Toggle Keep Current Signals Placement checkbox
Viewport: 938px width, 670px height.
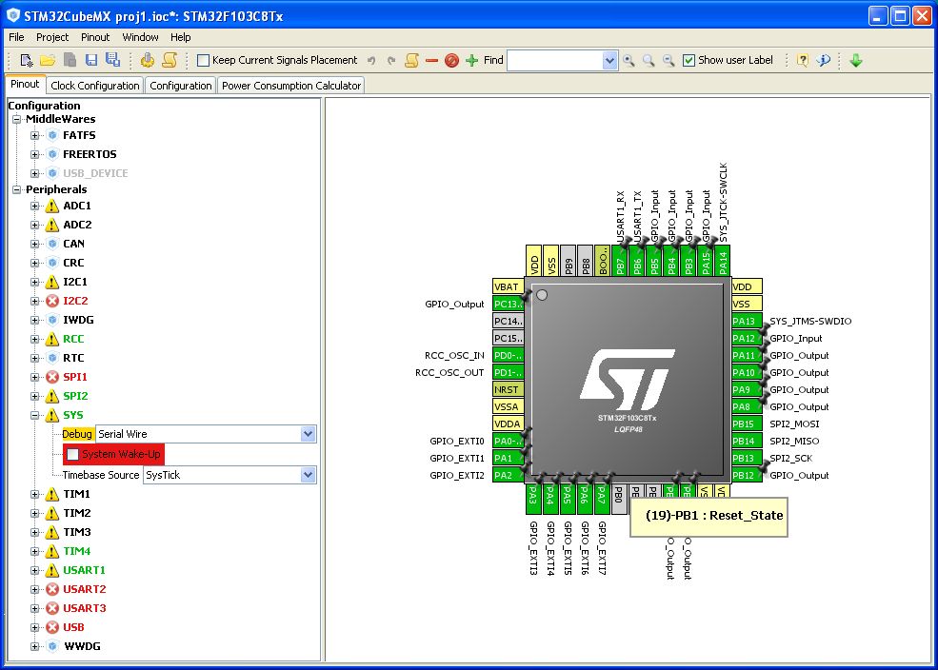pos(204,60)
